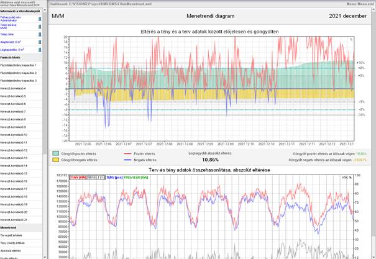
Task: Open Fűtőteljesítmény kapacitás 1 item
Action: (19, 65)
